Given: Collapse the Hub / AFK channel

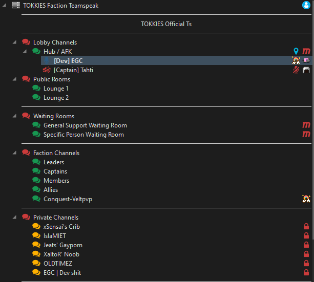Looking at the screenshot, I should pyautogui.click(x=25, y=52).
